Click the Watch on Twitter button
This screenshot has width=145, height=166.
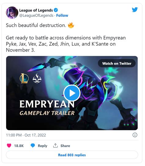click(117, 63)
